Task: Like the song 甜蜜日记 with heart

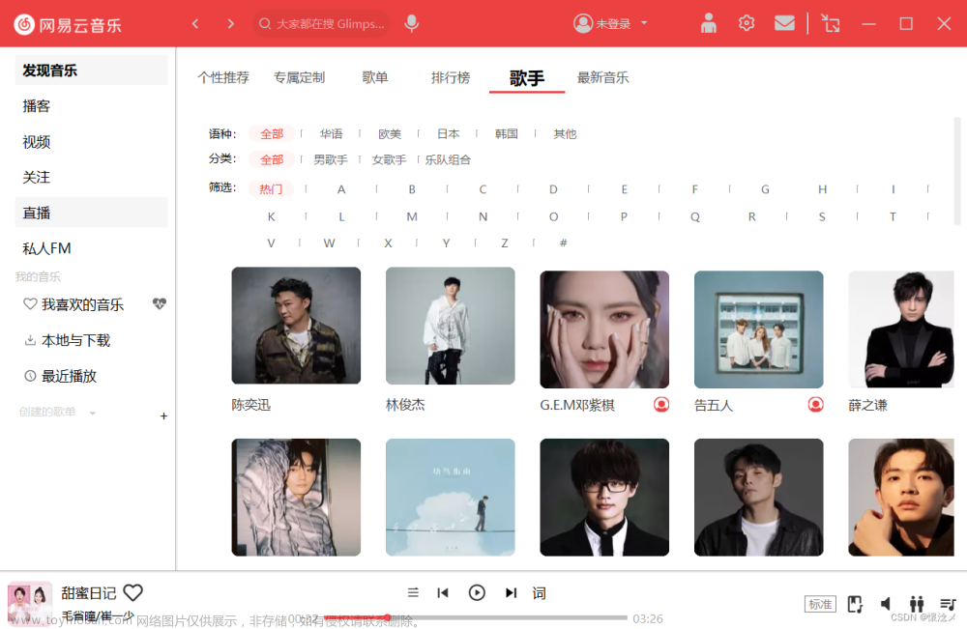Action: pos(133,592)
